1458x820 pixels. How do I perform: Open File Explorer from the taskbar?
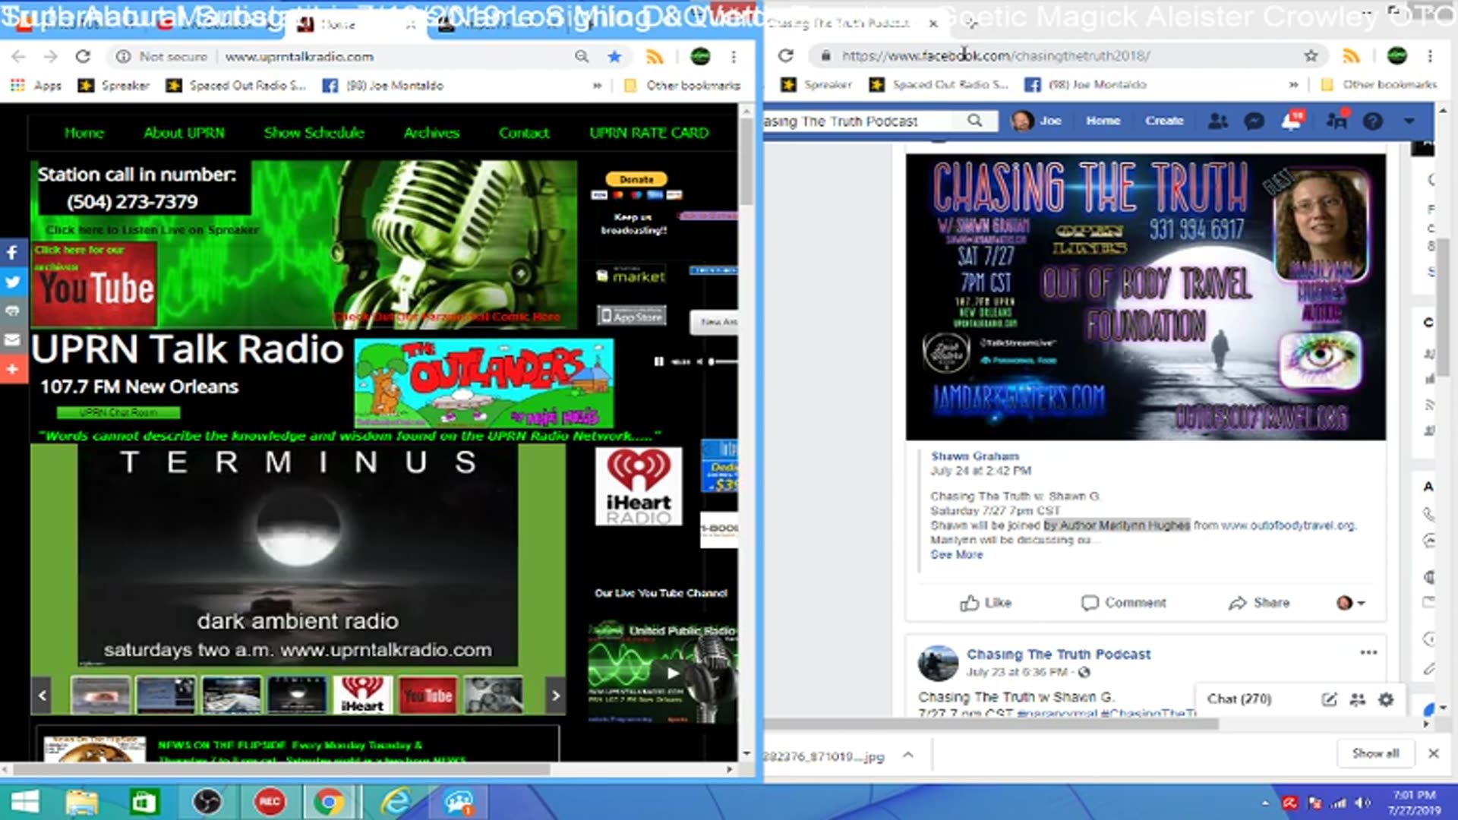(81, 802)
